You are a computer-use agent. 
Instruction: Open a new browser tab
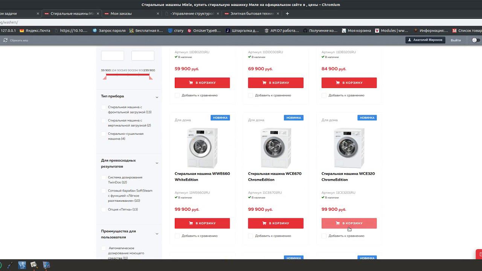point(287,14)
